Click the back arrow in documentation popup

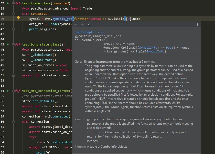76,24
